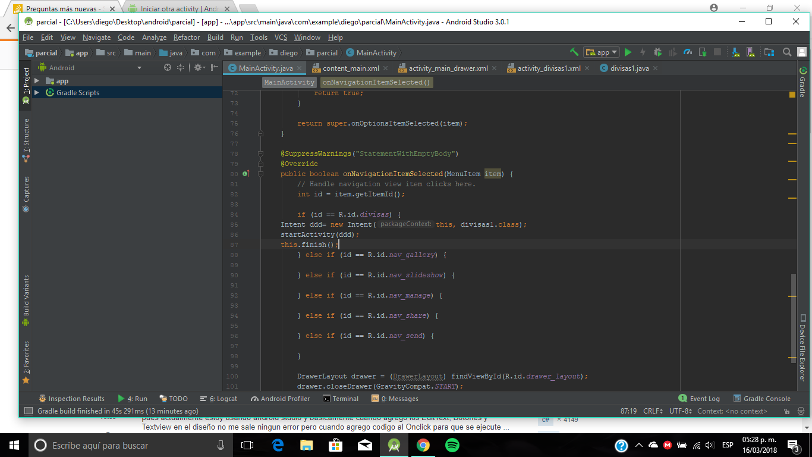The image size is (812, 457).
Task: Toggle the 2: Favorites side tool window
Action: tap(26, 362)
